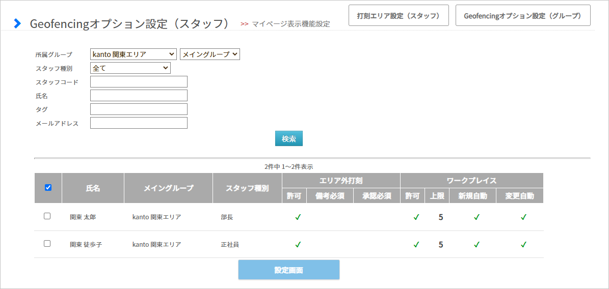
Task: Click into the メールアドレス text field
Action: point(139,123)
